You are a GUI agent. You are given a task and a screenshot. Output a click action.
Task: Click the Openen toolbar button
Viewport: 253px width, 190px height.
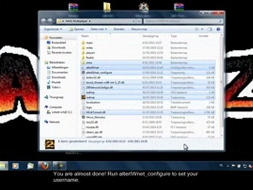(x=77, y=29)
